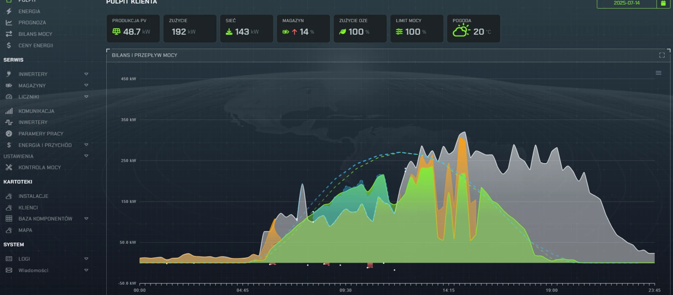The width and height of the screenshot is (673, 295).
Task: Click the grid download icon in Sieć card
Action: [x=229, y=32]
